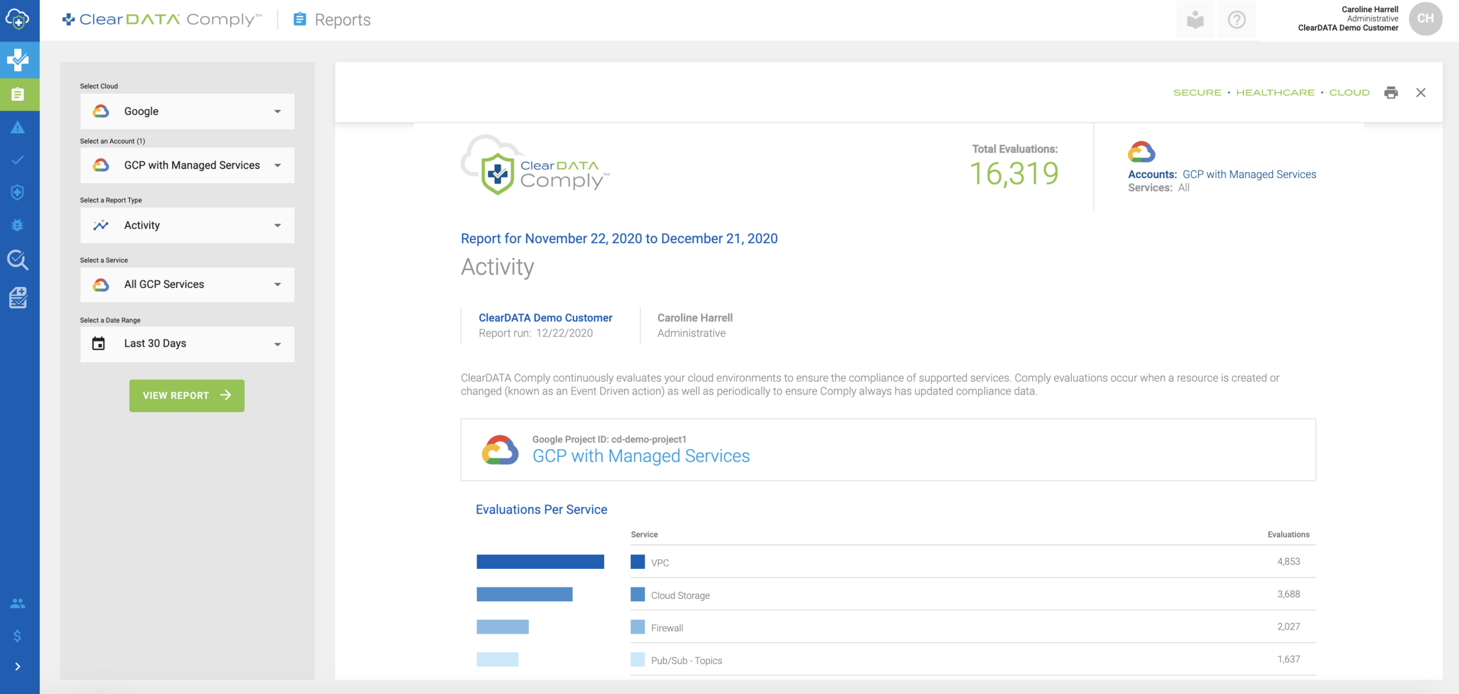Click the checkmark icon in sidebar
The height and width of the screenshot is (694, 1459).
pyautogui.click(x=18, y=160)
